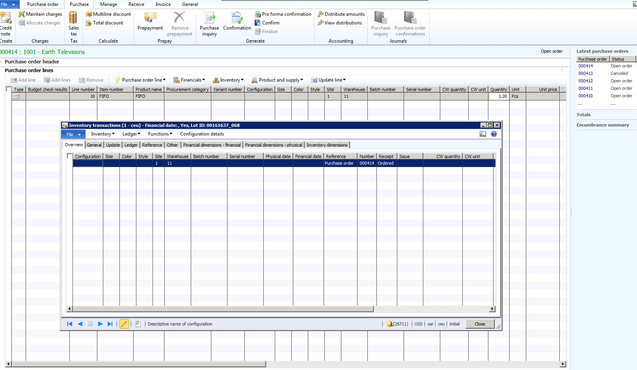Expand the Purchase order line dropdown
The image size is (637, 370).
point(143,80)
